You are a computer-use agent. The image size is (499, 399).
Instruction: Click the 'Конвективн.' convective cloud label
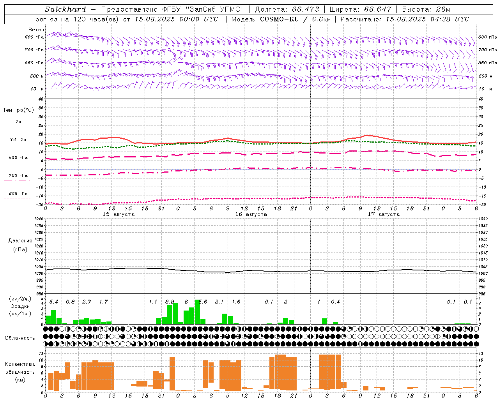(20, 364)
